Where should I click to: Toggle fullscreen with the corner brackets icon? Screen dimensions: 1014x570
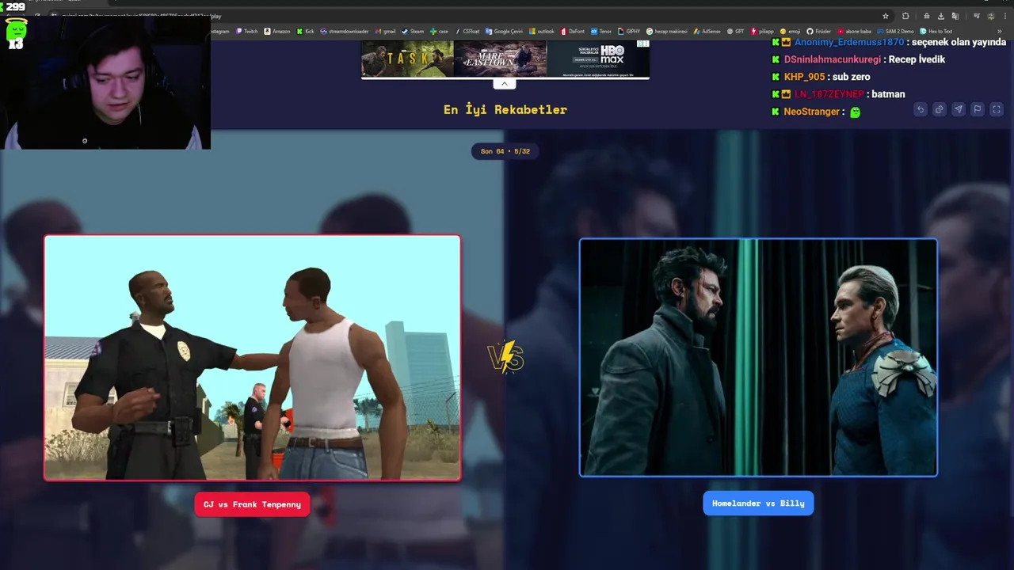[x=997, y=109]
